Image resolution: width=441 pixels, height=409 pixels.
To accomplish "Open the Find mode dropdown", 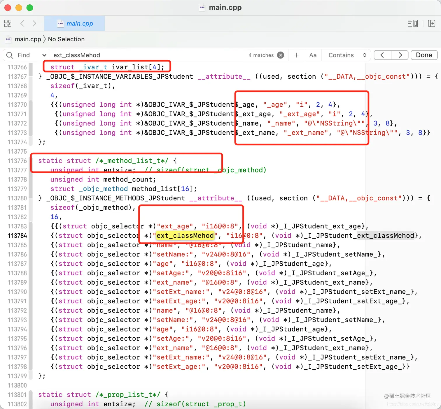I will [x=32, y=55].
